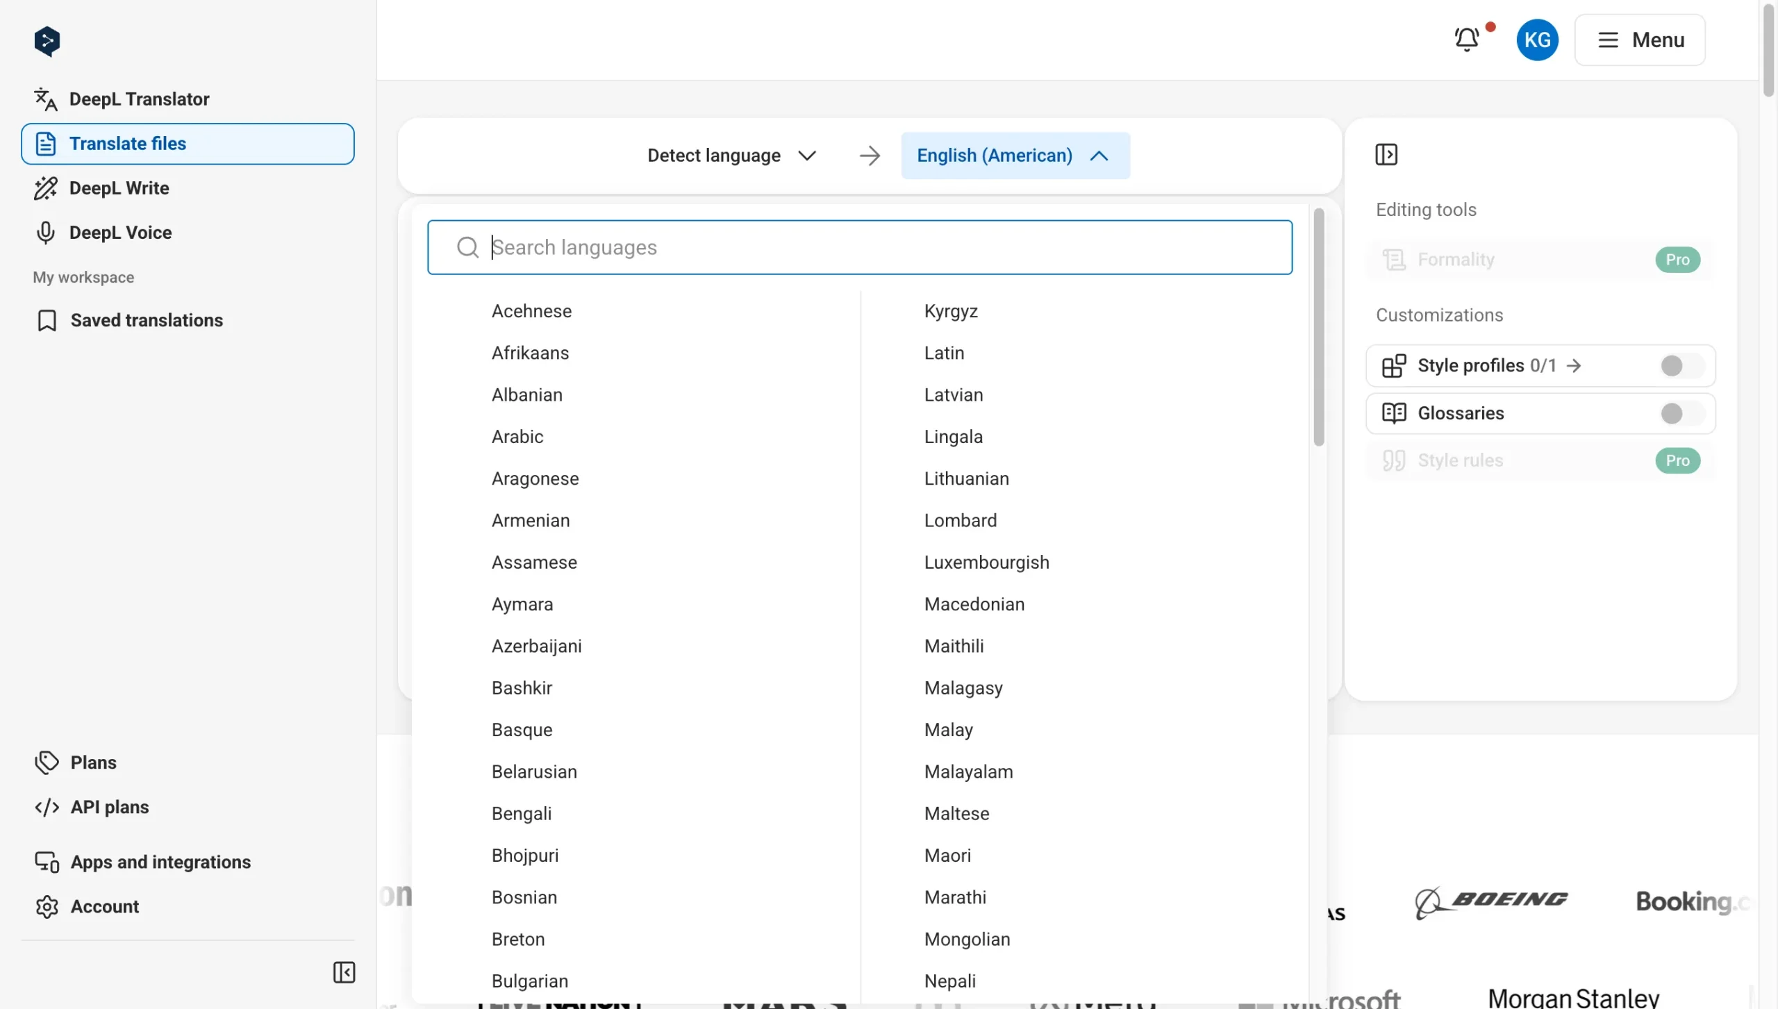Collapse the sidebar with bottom panel icon
The height and width of the screenshot is (1009, 1778).
pos(344,972)
